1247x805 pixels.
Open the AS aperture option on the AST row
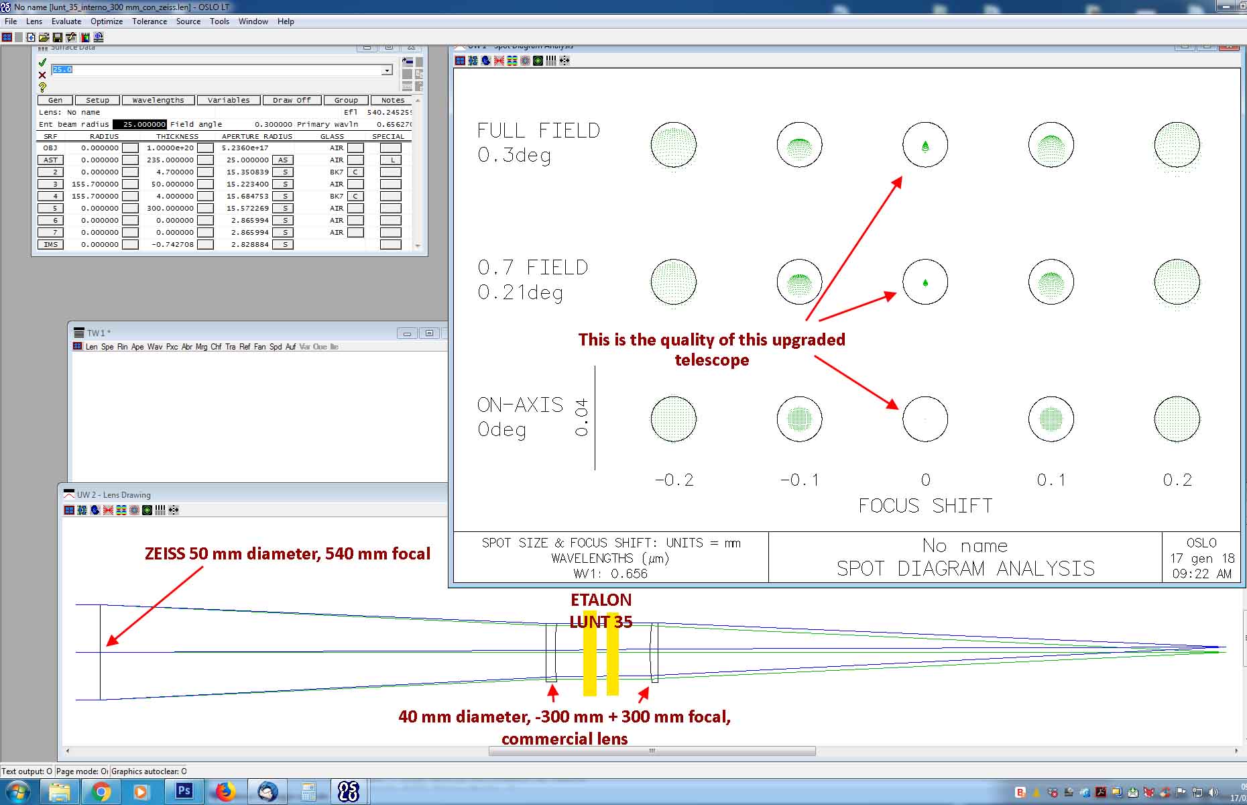[x=283, y=160]
